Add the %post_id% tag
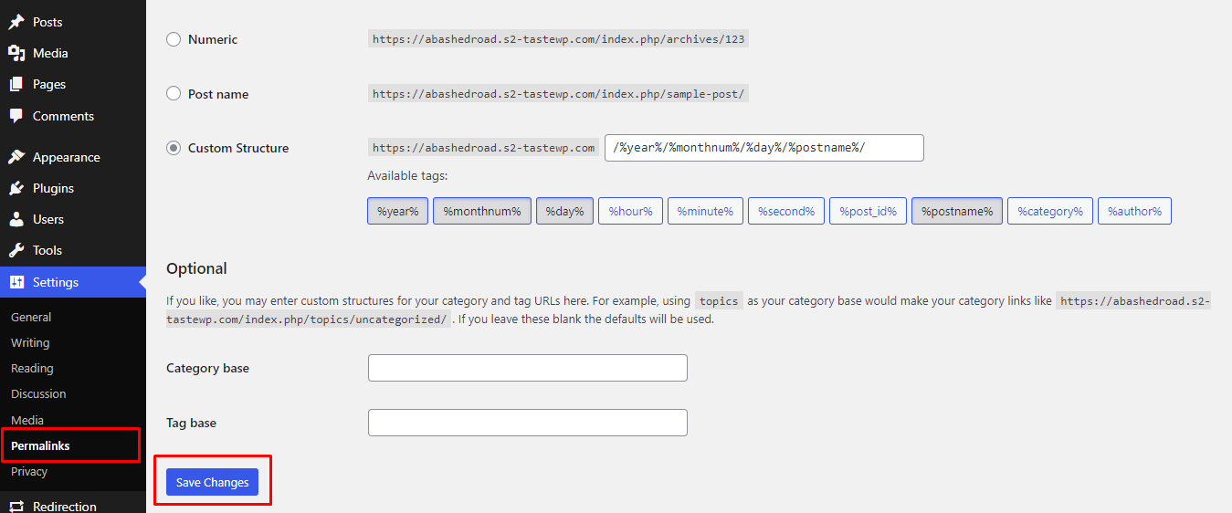Image resolution: width=1232 pixels, height=513 pixels. click(868, 211)
